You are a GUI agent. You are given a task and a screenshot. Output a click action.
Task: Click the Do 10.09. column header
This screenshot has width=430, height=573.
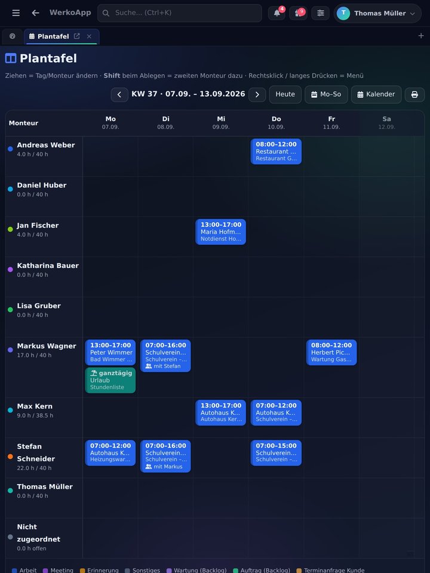[x=276, y=123]
